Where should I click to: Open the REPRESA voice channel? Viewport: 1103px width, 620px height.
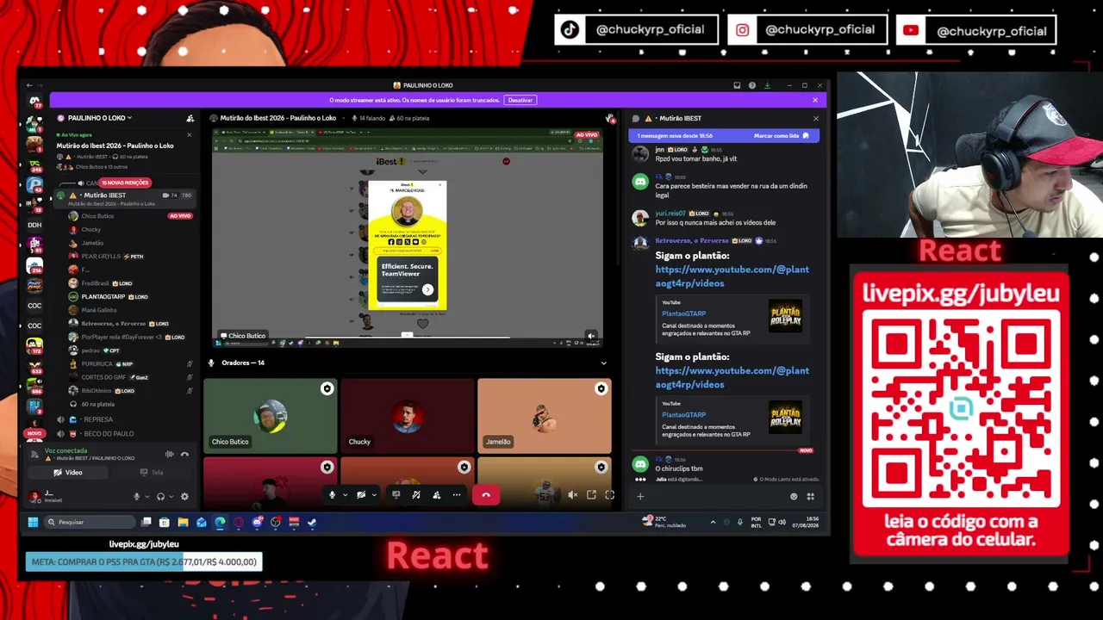click(x=98, y=419)
